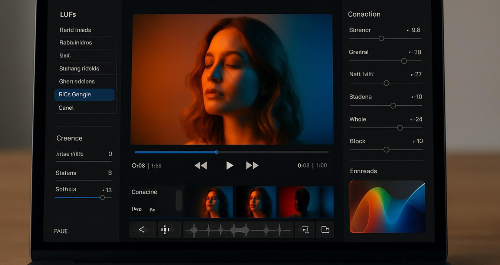The image size is (500, 265).
Task: Click the PAUE label in the sidebar
Action: tap(61, 231)
